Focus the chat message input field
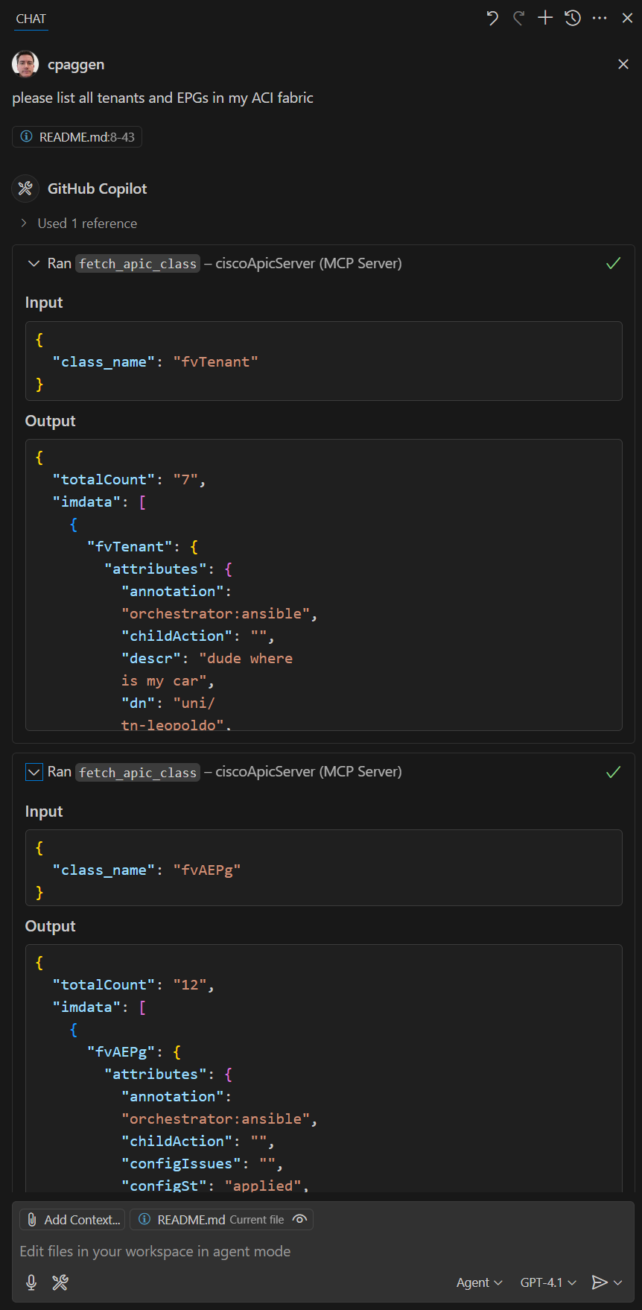This screenshot has width=642, height=1310. pos(323,1251)
